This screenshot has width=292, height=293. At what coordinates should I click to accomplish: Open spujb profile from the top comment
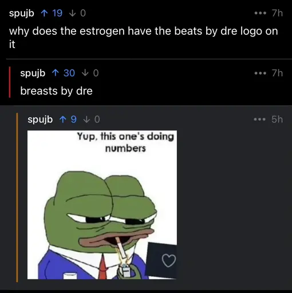click(x=22, y=13)
